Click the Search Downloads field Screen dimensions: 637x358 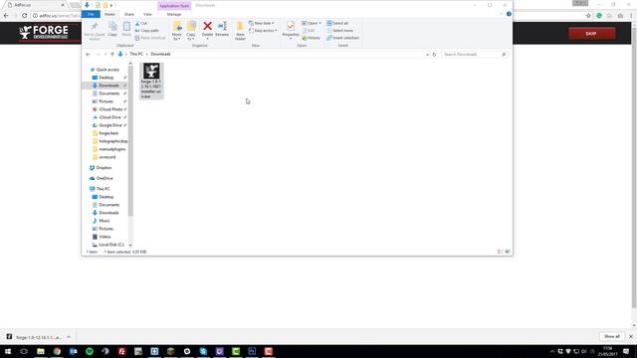(474, 55)
